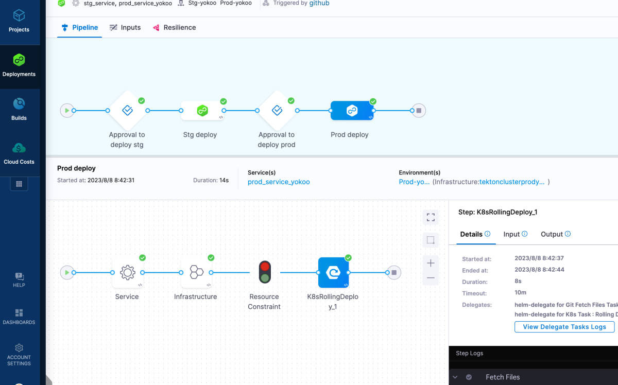The width and height of the screenshot is (618, 385).
Task: Click the github trigger link
Action: tap(319, 3)
